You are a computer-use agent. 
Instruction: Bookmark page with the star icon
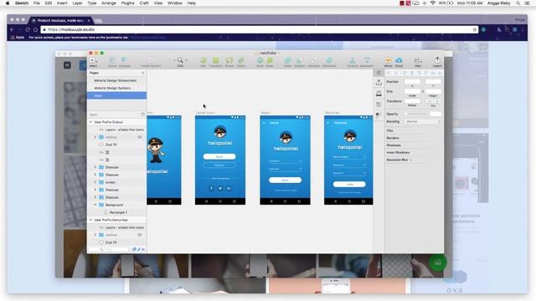click(475, 30)
